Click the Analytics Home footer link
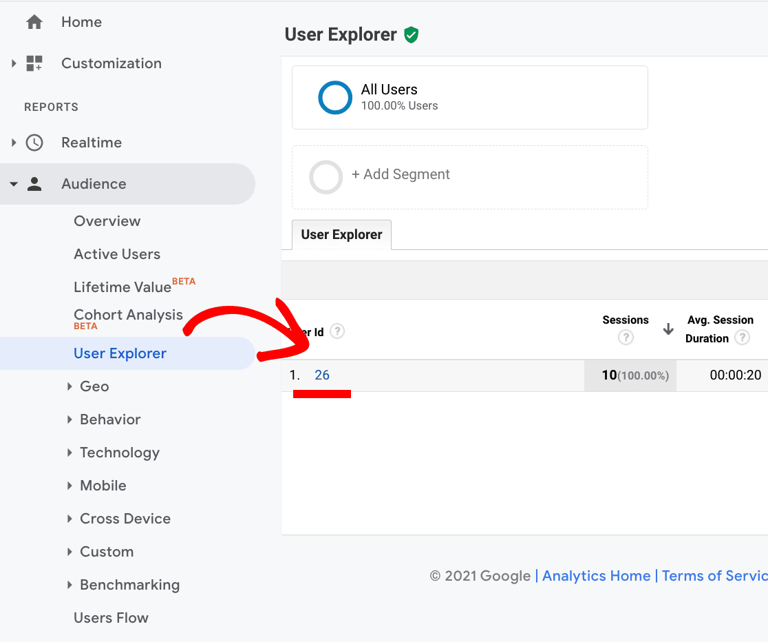Image resolution: width=768 pixels, height=642 pixels. [x=596, y=575]
